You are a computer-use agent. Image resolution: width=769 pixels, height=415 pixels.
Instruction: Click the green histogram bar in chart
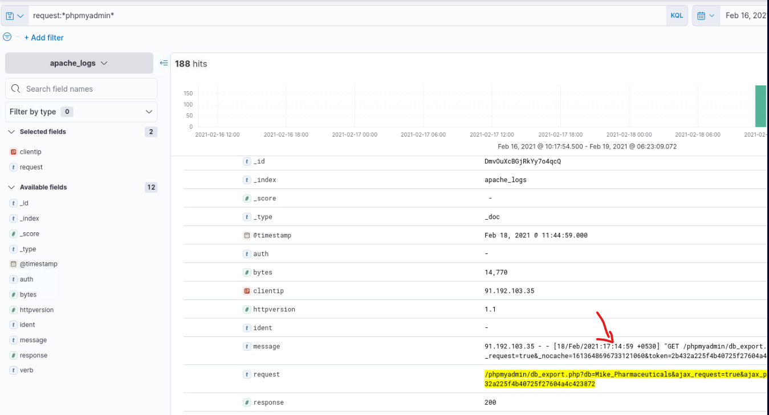(760, 106)
